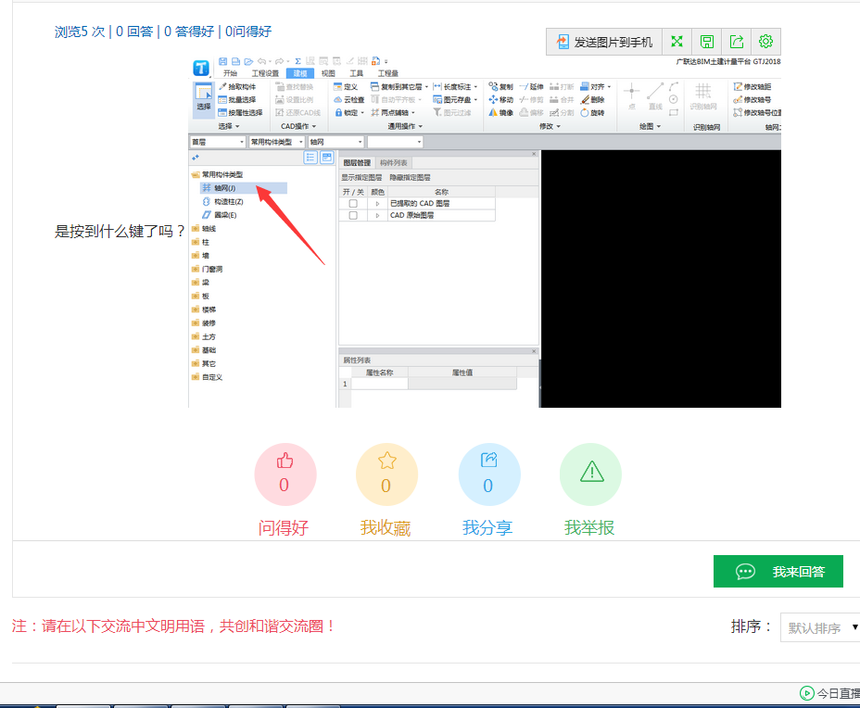Toggle checkbox for 已提取的 CAD 图层
The image size is (860, 708).
tap(353, 204)
